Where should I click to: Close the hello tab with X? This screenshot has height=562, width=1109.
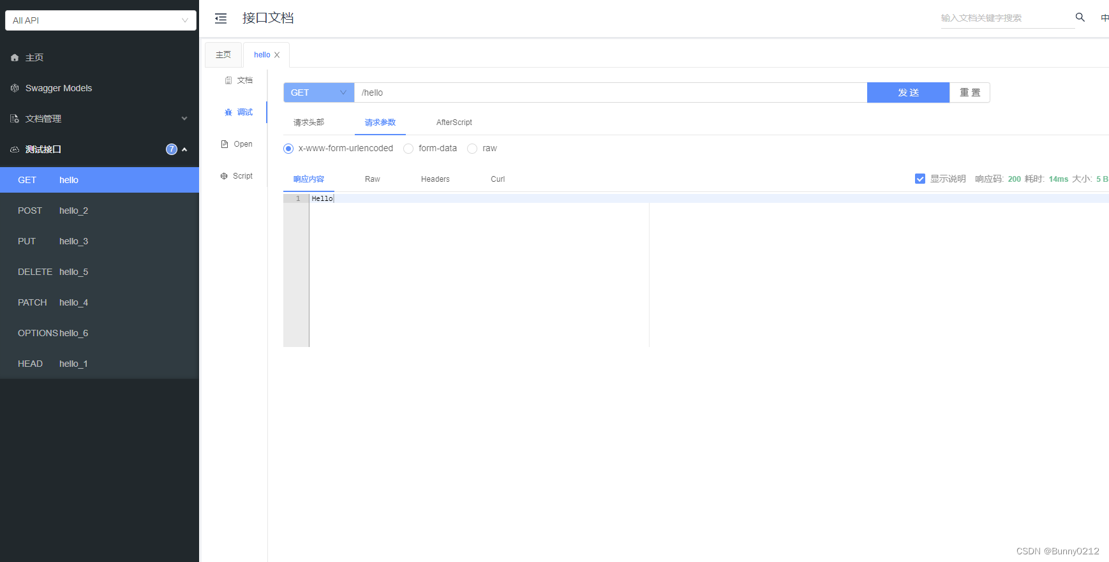(x=277, y=55)
